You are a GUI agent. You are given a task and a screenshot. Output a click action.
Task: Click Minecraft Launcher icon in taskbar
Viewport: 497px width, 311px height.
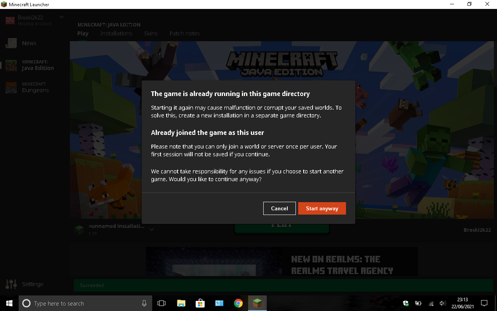point(257,303)
